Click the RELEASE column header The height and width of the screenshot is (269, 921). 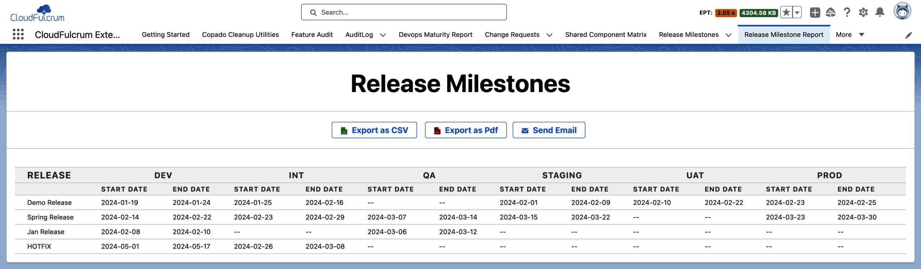49,175
